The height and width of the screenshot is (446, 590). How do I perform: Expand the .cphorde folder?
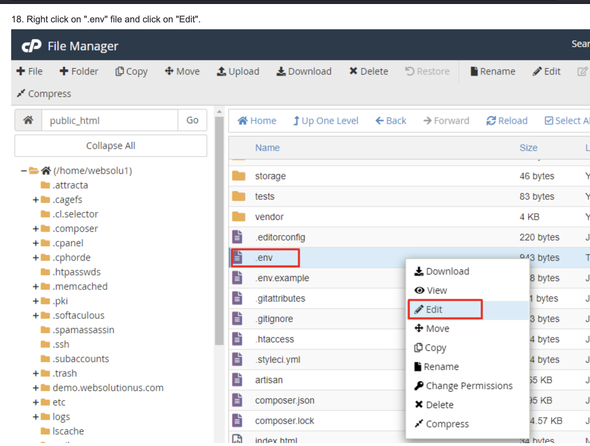tap(36, 258)
